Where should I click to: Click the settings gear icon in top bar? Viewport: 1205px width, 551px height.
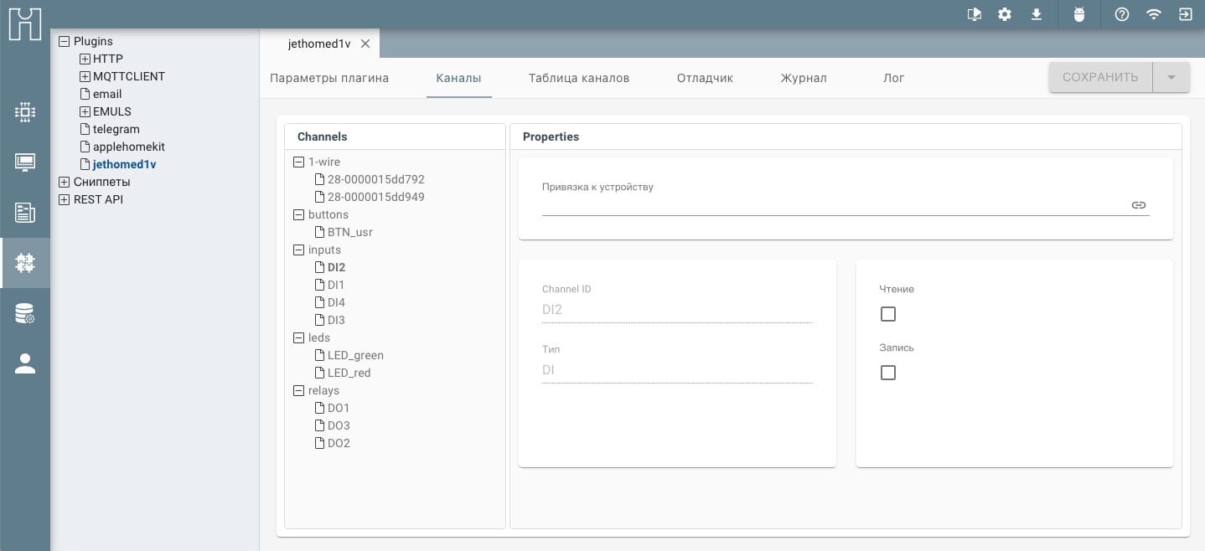point(1005,14)
